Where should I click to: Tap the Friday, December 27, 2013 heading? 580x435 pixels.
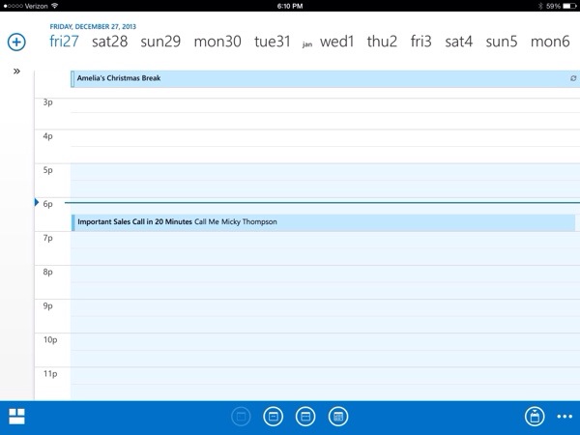pyautogui.click(x=93, y=27)
